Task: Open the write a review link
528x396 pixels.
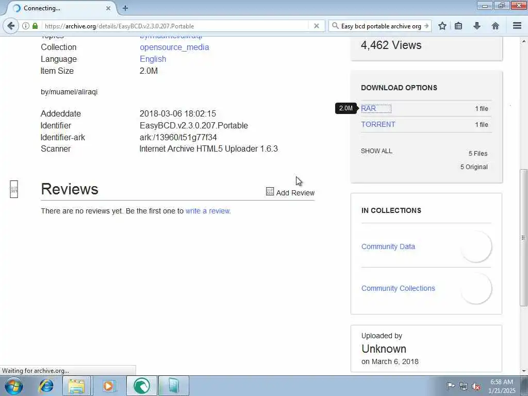Action: [208, 211]
